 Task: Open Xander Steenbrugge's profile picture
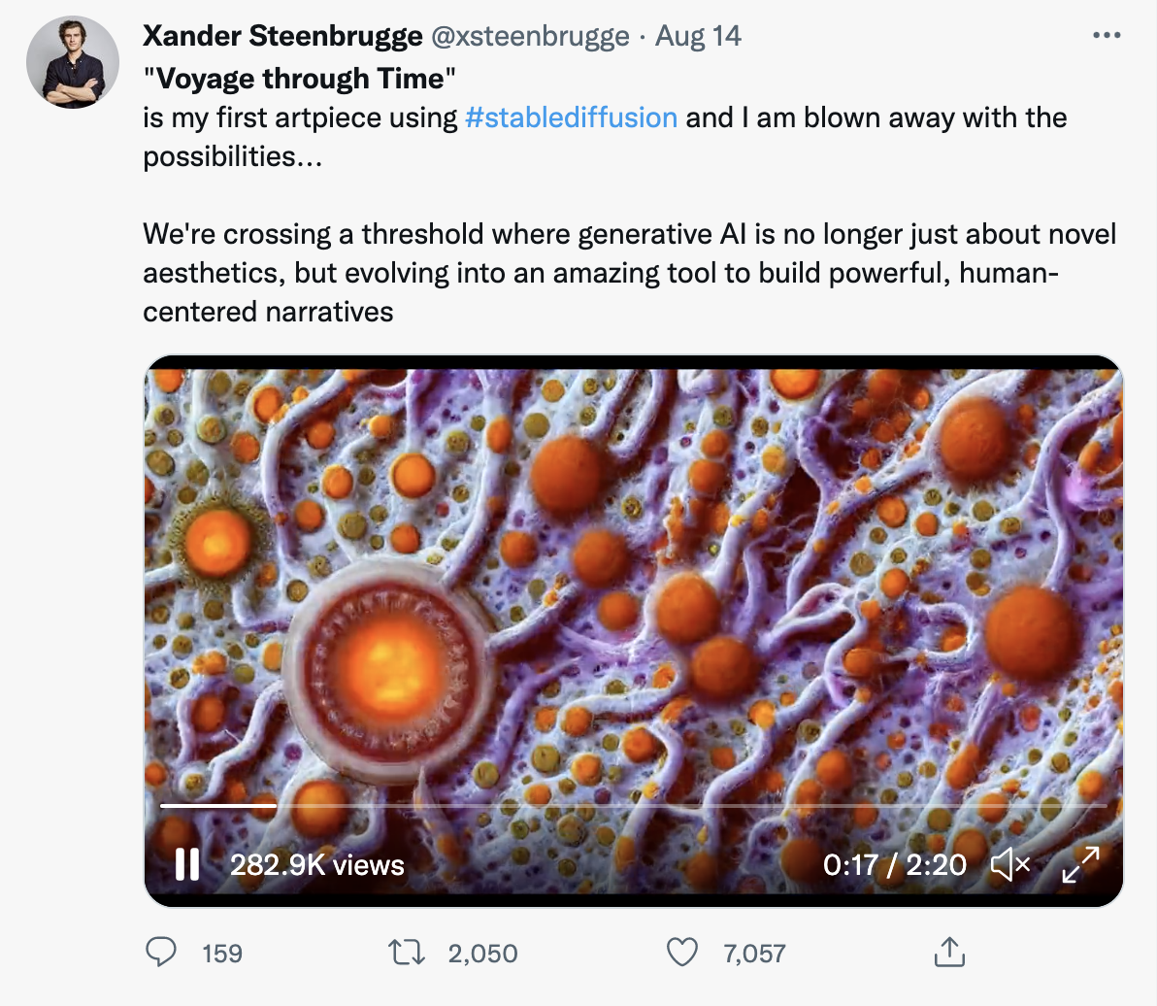[74, 62]
